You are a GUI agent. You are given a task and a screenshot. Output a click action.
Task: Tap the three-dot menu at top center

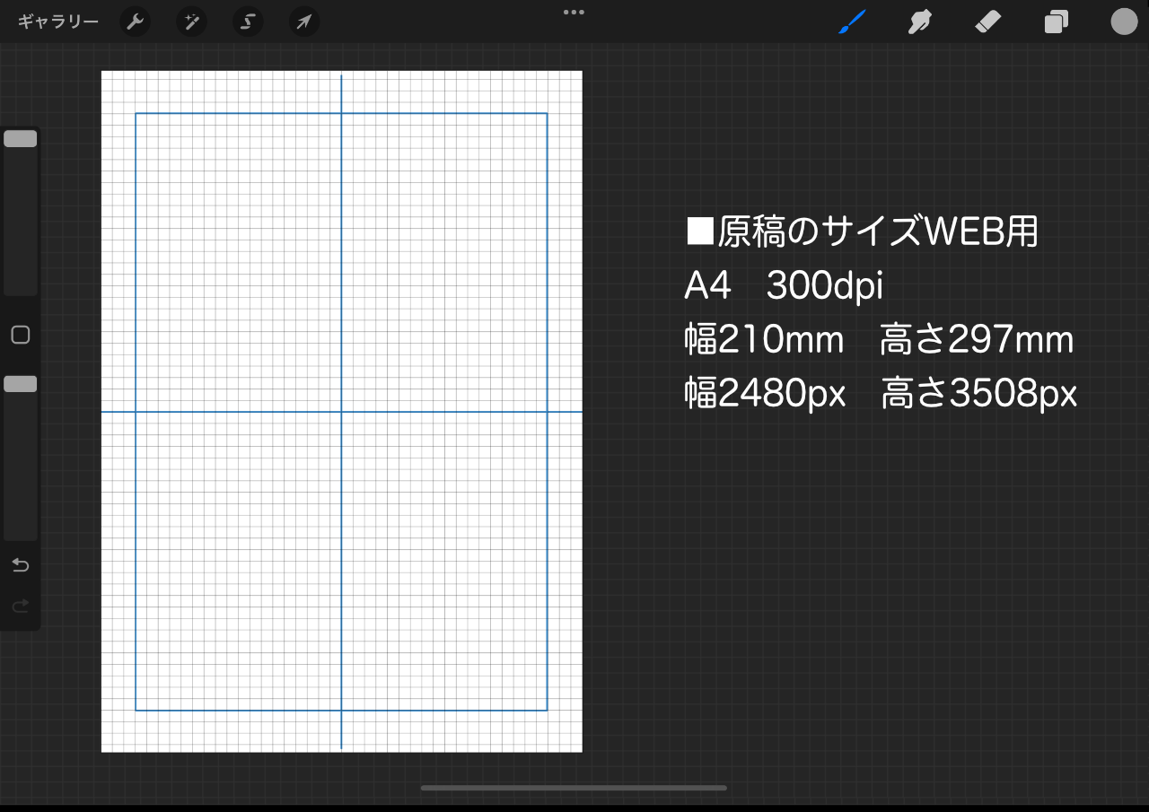click(574, 13)
